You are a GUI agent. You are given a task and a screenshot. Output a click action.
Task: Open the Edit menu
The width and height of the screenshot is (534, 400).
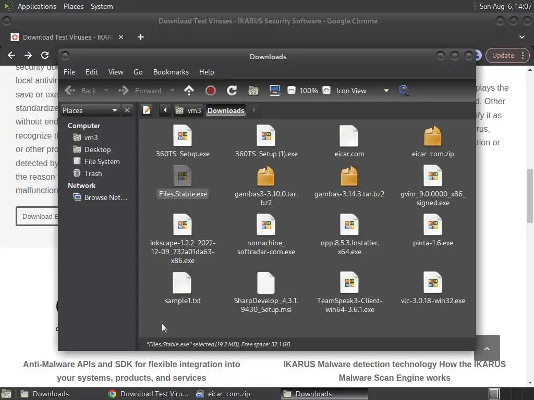(x=92, y=72)
